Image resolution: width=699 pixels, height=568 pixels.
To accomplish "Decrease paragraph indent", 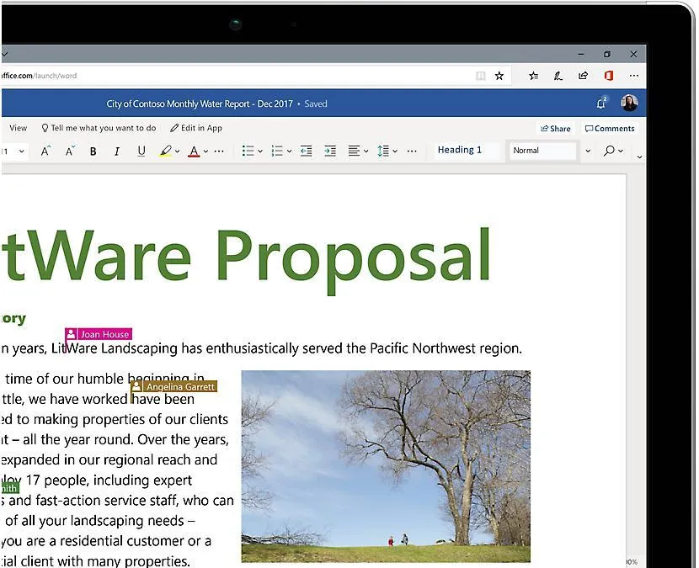I will 307,151.
